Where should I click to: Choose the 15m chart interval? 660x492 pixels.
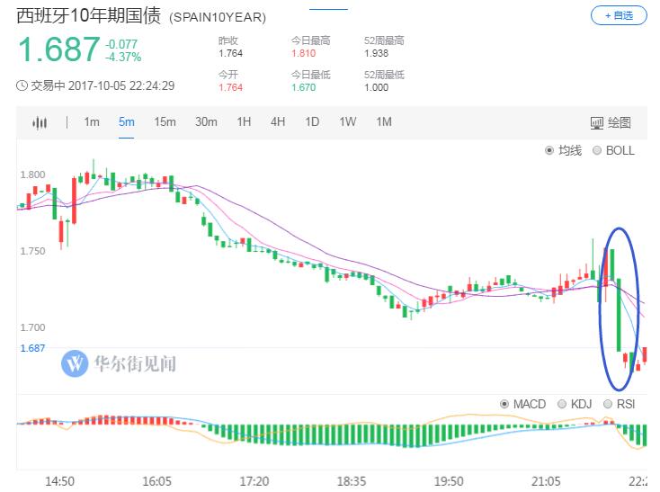165,122
